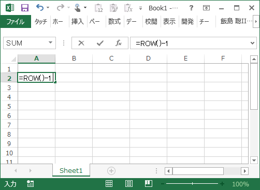Open Insert Function fx dialog
Viewport: 260px width, 190px height.
tap(119, 43)
